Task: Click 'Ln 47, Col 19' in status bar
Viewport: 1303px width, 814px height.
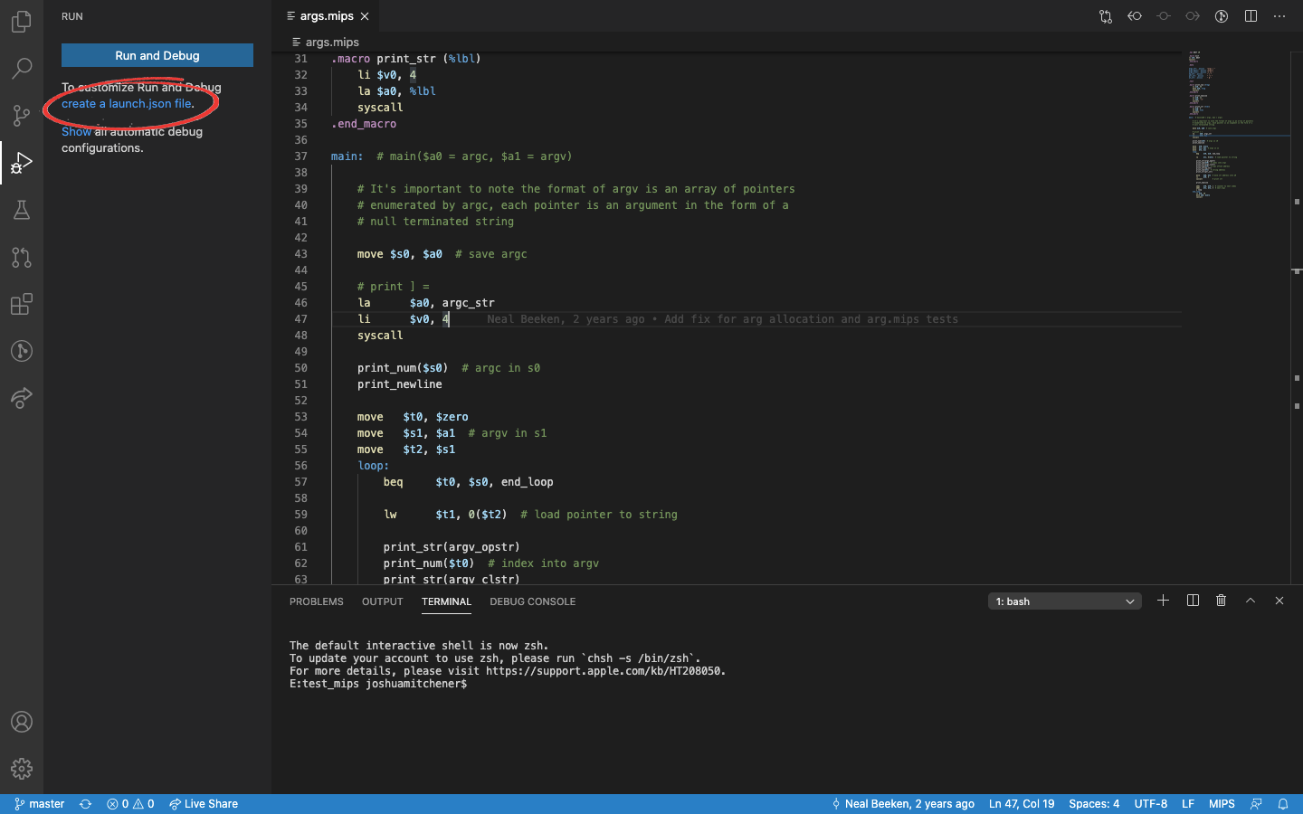Action: (1022, 804)
